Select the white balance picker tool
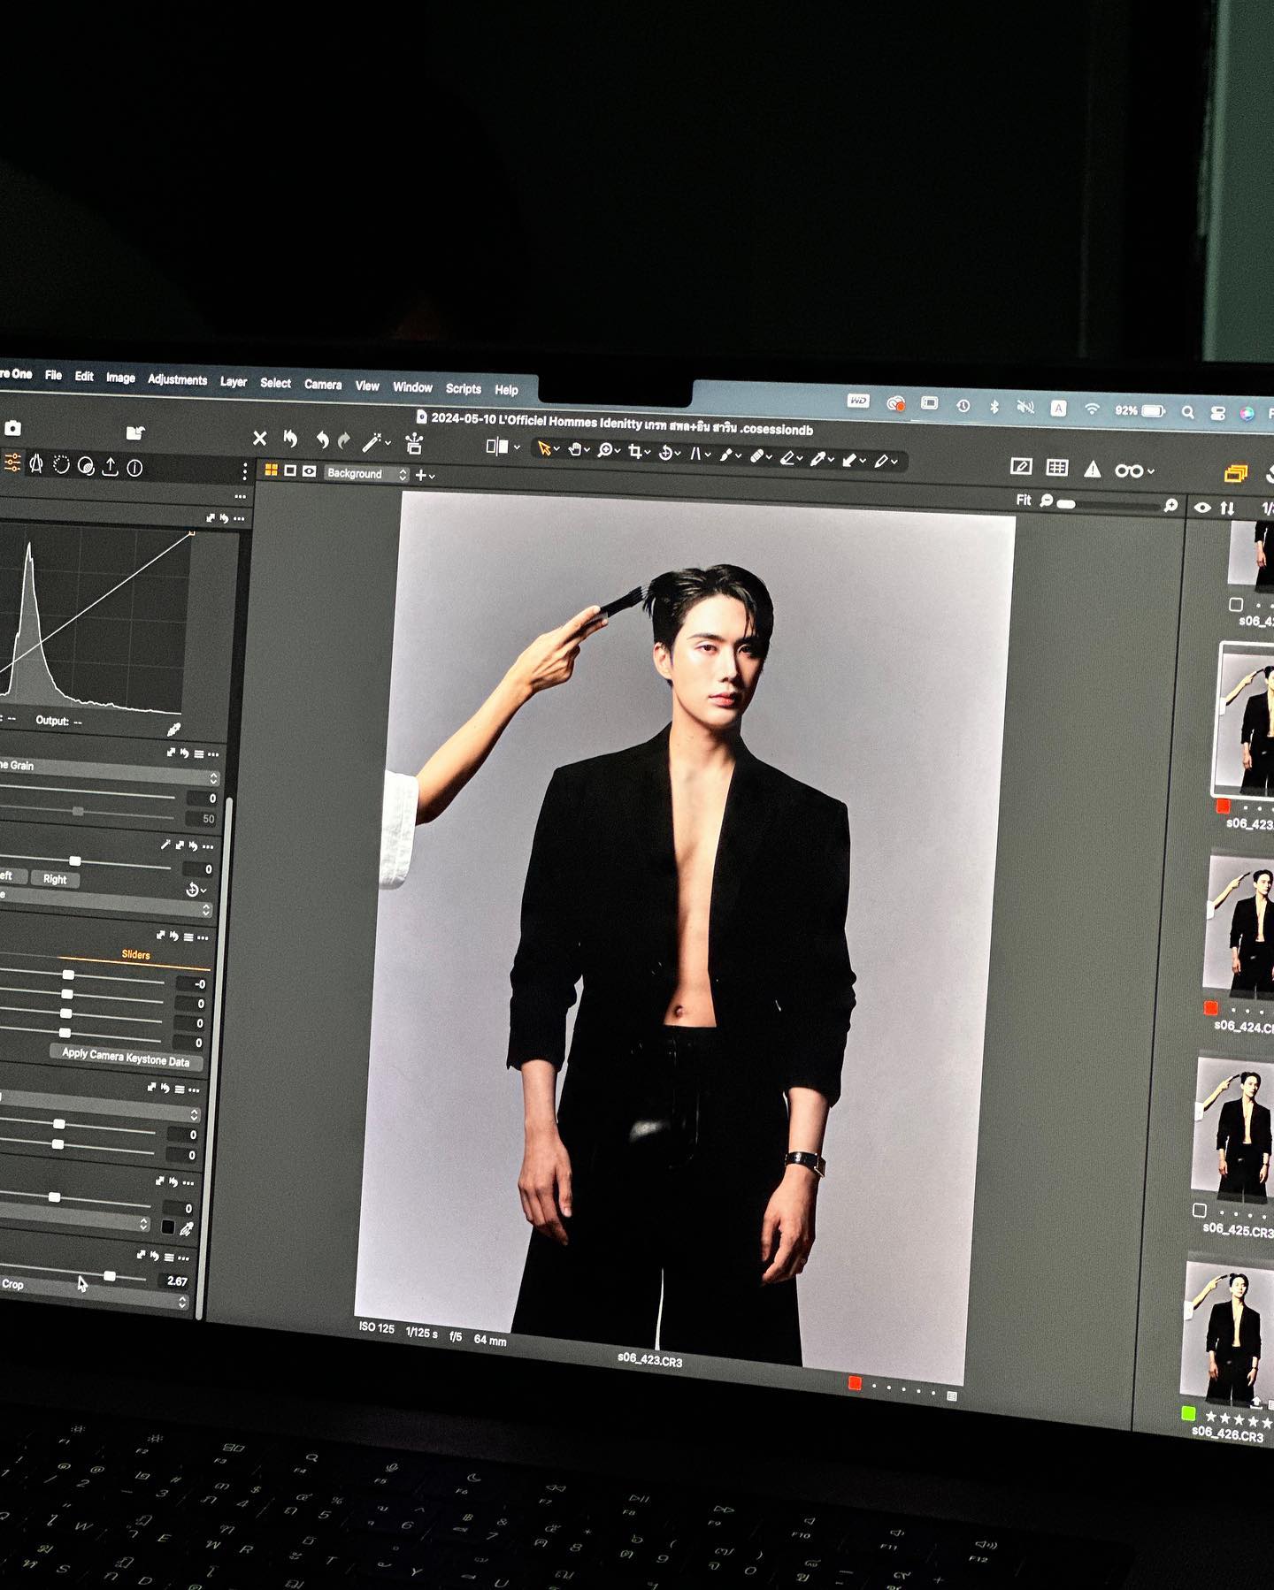1274x1590 pixels. tap(818, 459)
